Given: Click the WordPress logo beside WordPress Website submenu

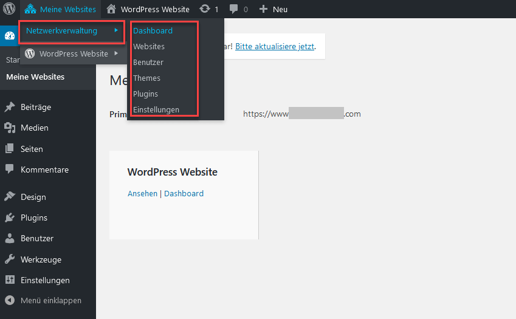Looking at the screenshot, I should pyautogui.click(x=30, y=53).
